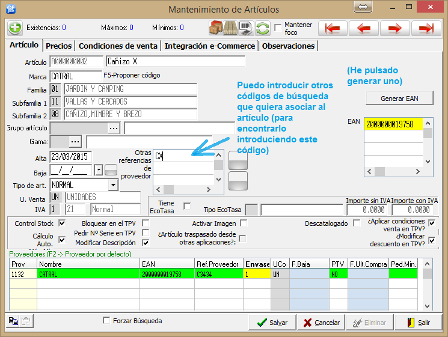448x337 pixels.
Task: Open Integración e-Commerce tab
Action: 210,46
